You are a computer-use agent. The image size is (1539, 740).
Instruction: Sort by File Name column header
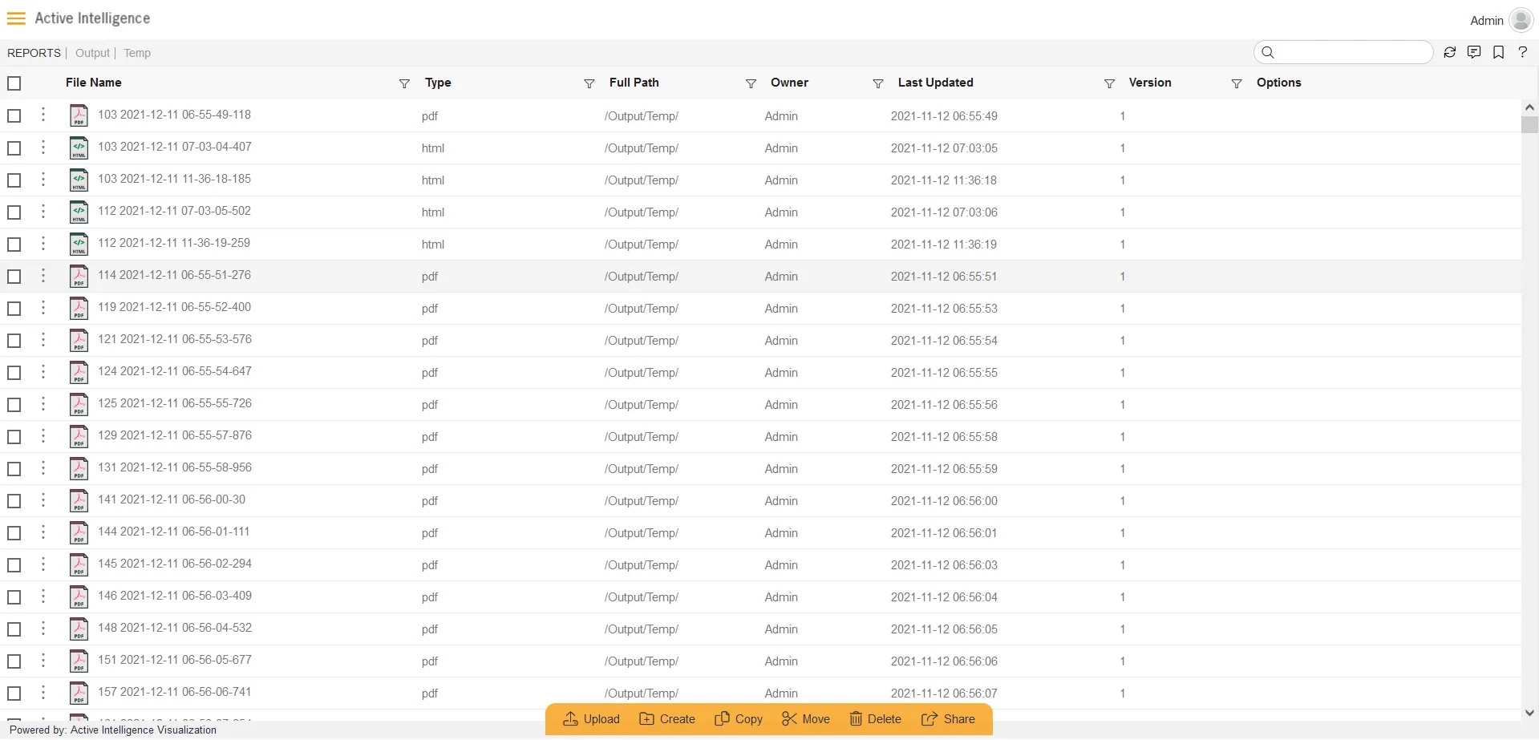click(94, 83)
